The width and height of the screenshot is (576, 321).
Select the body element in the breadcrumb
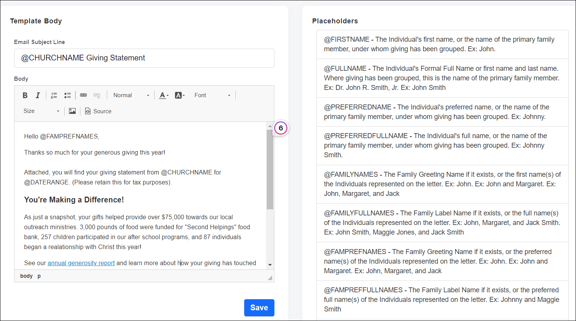[x=26, y=275]
